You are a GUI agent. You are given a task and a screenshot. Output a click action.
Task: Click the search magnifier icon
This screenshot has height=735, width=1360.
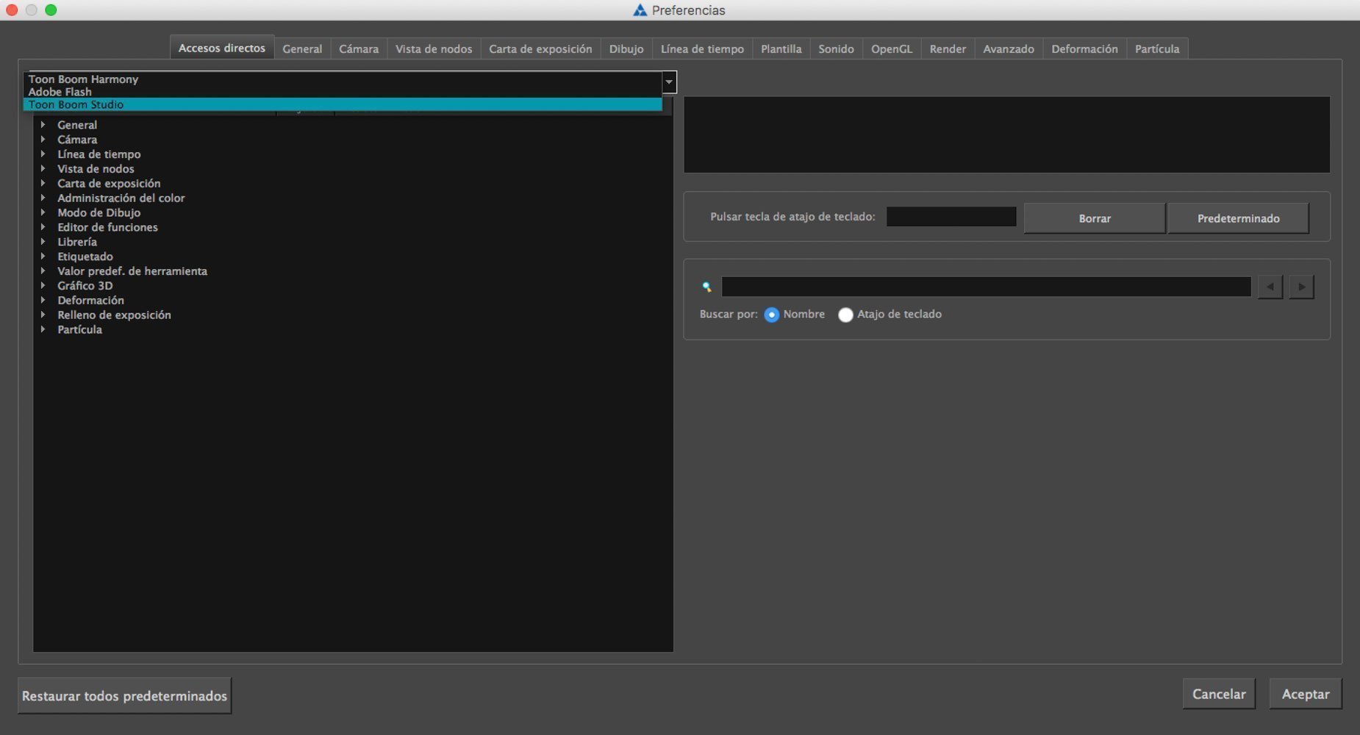pos(706,287)
